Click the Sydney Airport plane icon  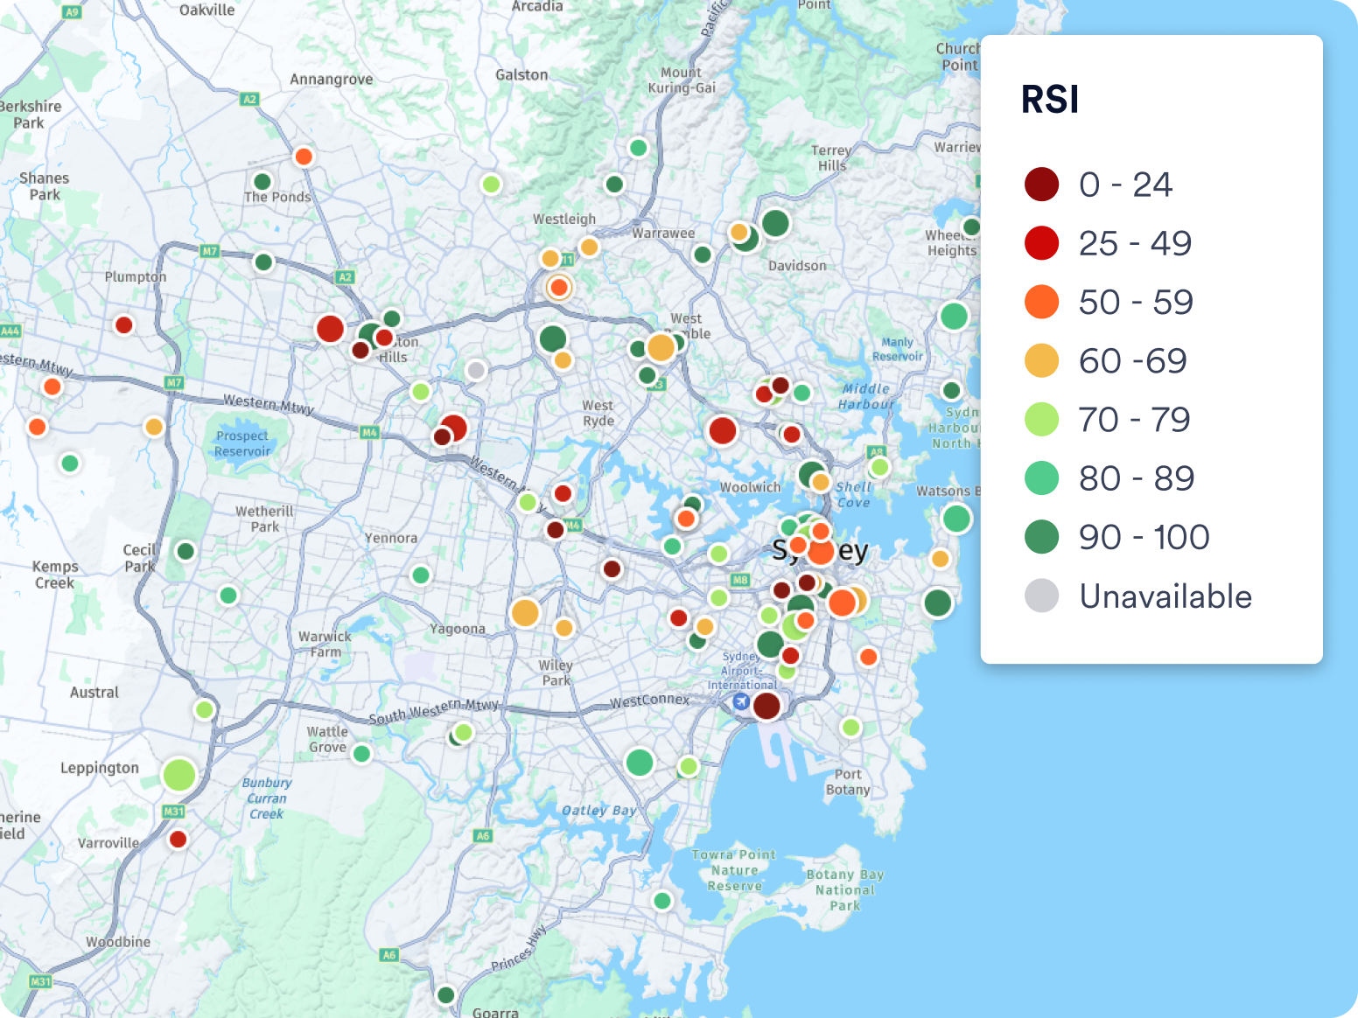(741, 701)
